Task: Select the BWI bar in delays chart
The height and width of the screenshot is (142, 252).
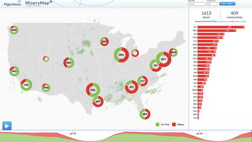Action: tap(202, 80)
